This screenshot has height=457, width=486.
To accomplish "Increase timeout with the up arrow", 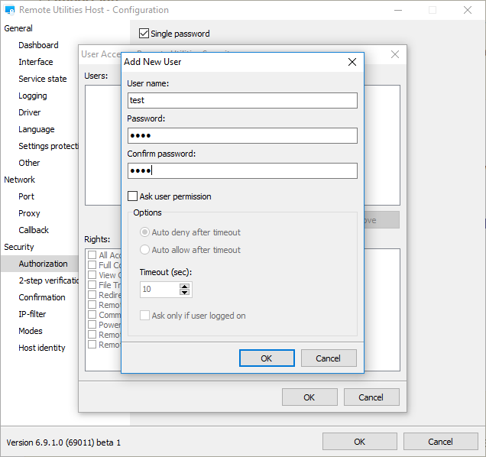I will pos(185,287).
